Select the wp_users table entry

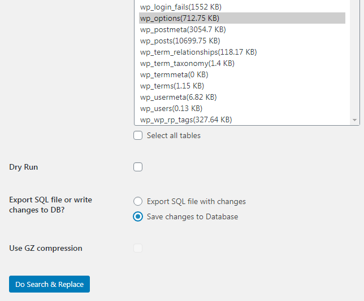pos(242,108)
